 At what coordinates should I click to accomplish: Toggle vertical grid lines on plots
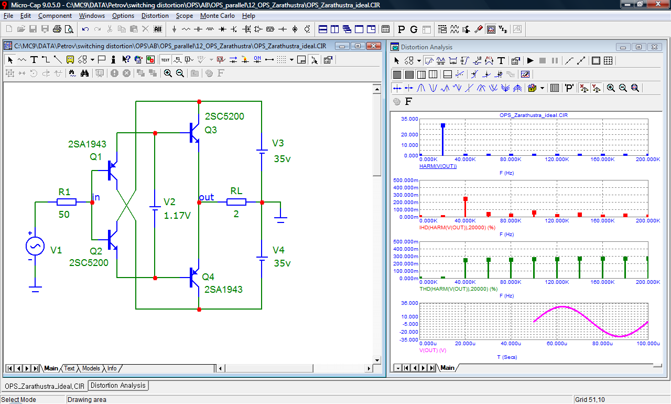(397, 75)
